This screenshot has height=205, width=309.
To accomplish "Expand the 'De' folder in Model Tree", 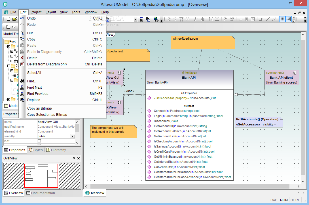I will pos(9,99).
